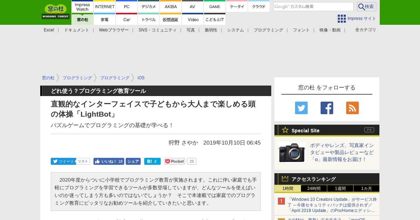
Task: Focus the Google カスタム検索 input field
Action: point(313,7)
